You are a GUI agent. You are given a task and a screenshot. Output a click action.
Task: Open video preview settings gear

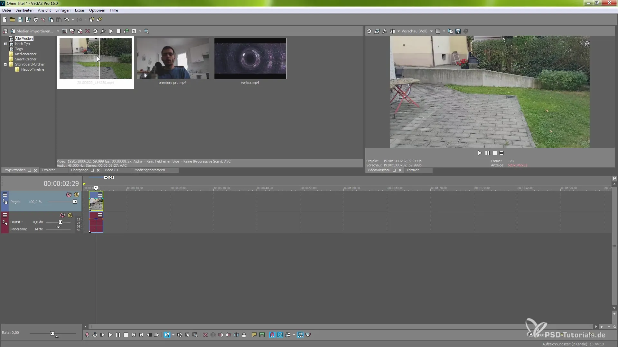pyautogui.click(x=369, y=31)
